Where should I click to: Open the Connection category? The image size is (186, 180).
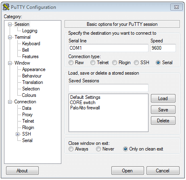[x=25, y=102]
